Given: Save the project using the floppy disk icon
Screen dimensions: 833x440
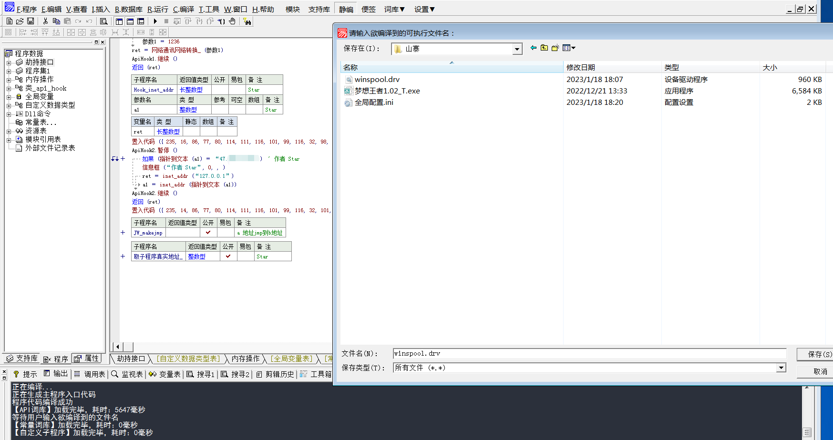Looking at the screenshot, I should coord(31,21).
